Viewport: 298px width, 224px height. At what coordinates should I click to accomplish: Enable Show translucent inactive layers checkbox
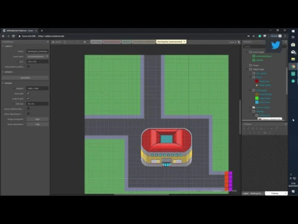29,114
